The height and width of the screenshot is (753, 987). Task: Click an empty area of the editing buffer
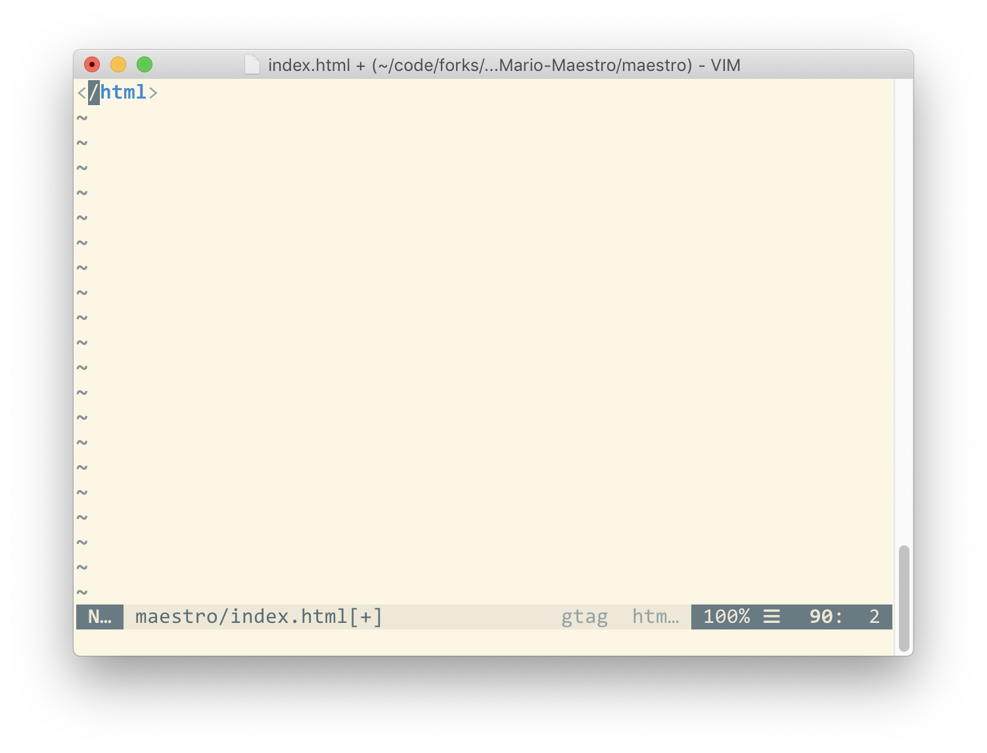point(460,329)
